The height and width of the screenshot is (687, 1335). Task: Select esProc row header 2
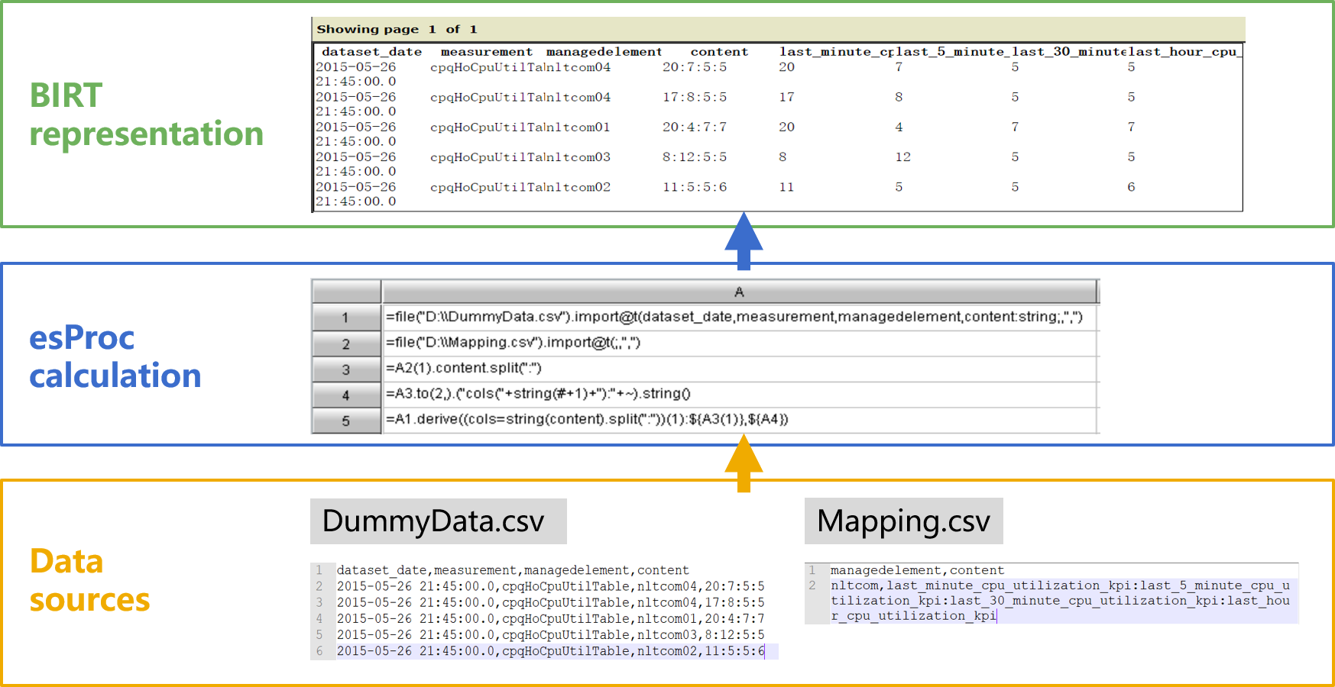(346, 343)
